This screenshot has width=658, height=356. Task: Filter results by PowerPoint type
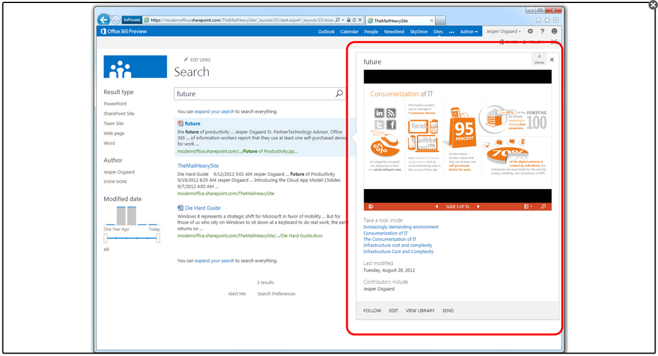[x=115, y=104]
